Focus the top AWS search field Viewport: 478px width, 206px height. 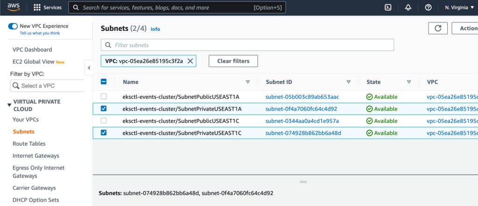point(177,7)
